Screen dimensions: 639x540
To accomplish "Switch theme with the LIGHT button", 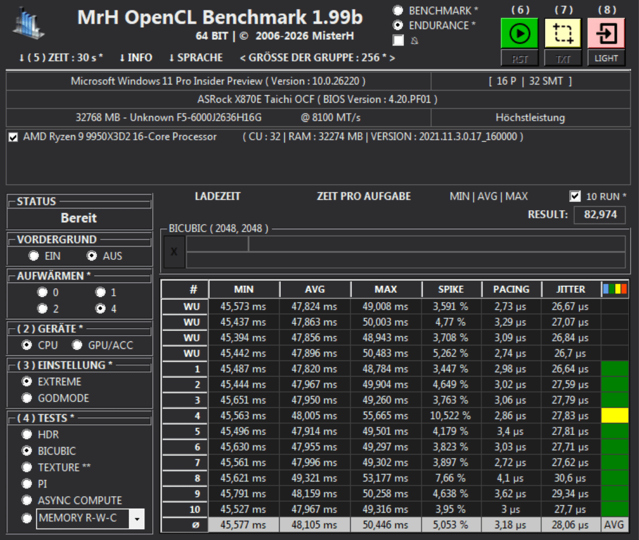I will [606, 58].
